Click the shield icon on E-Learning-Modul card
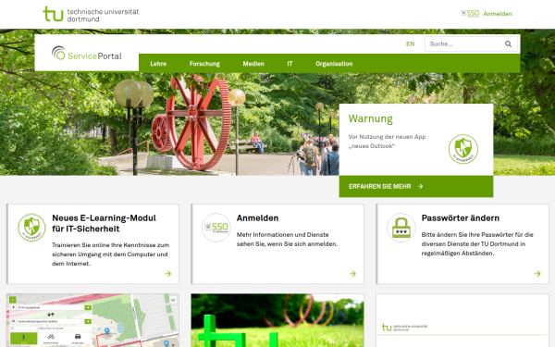 [31, 228]
